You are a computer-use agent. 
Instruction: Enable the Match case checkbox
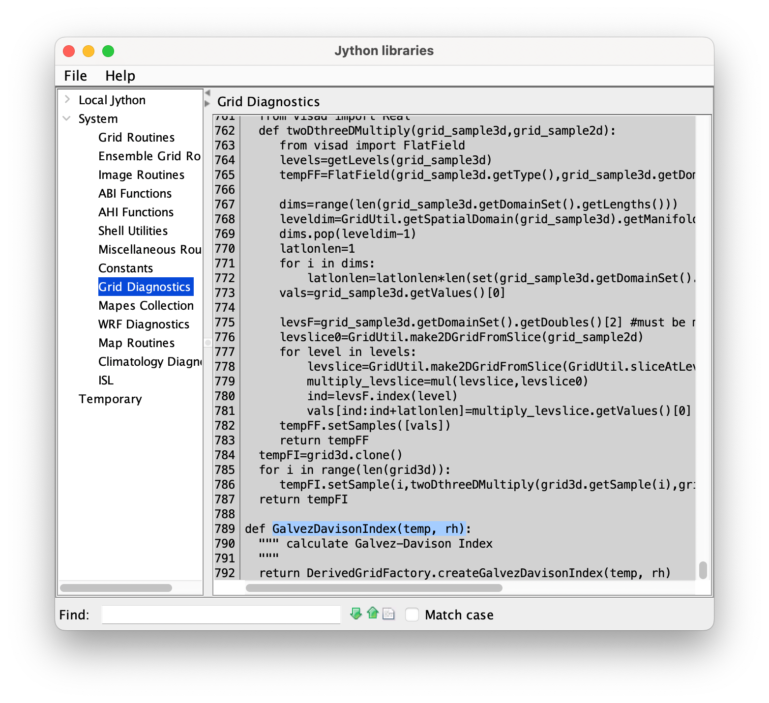pyautogui.click(x=412, y=615)
